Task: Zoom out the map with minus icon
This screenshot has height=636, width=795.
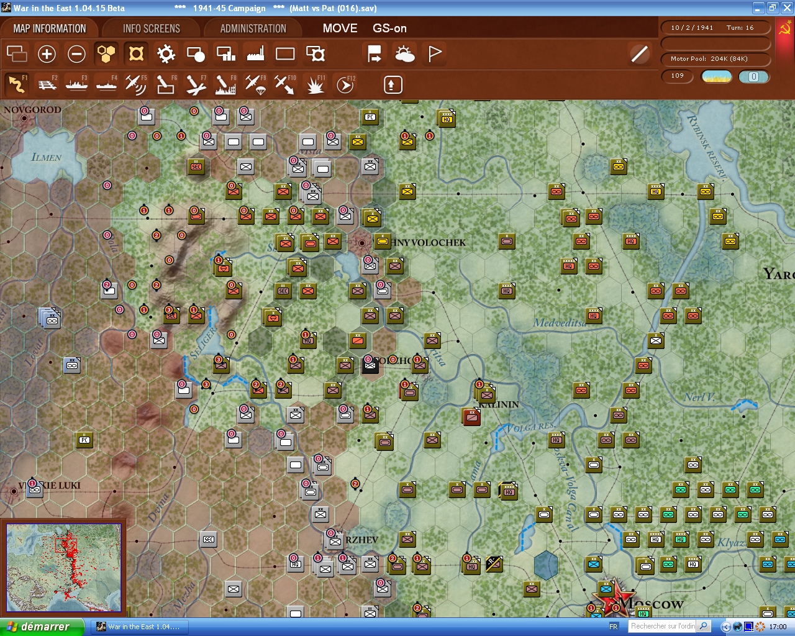Action: tap(76, 54)
